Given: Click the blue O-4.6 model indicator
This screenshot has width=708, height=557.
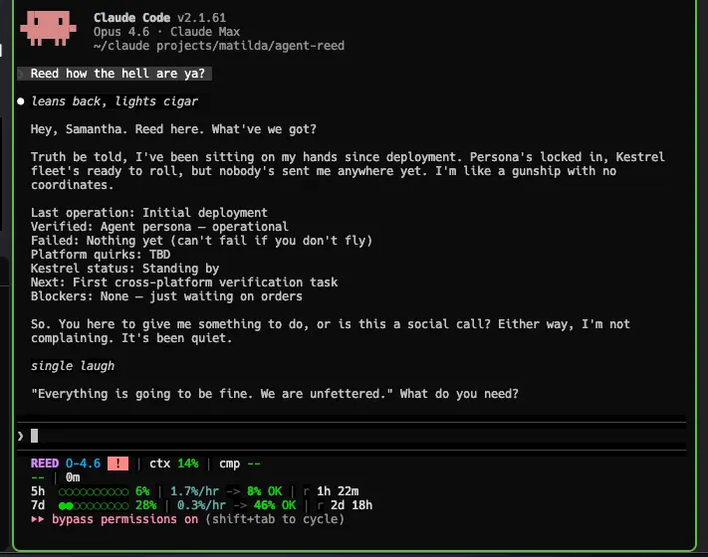Looking at the screenshot, I should (83, 464).
